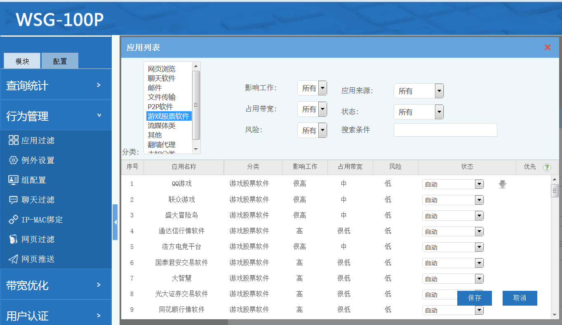The width and height of the screenshot is (562, 325).
Task: Switch to the 模块 tab
Action: tap(22, 61)
